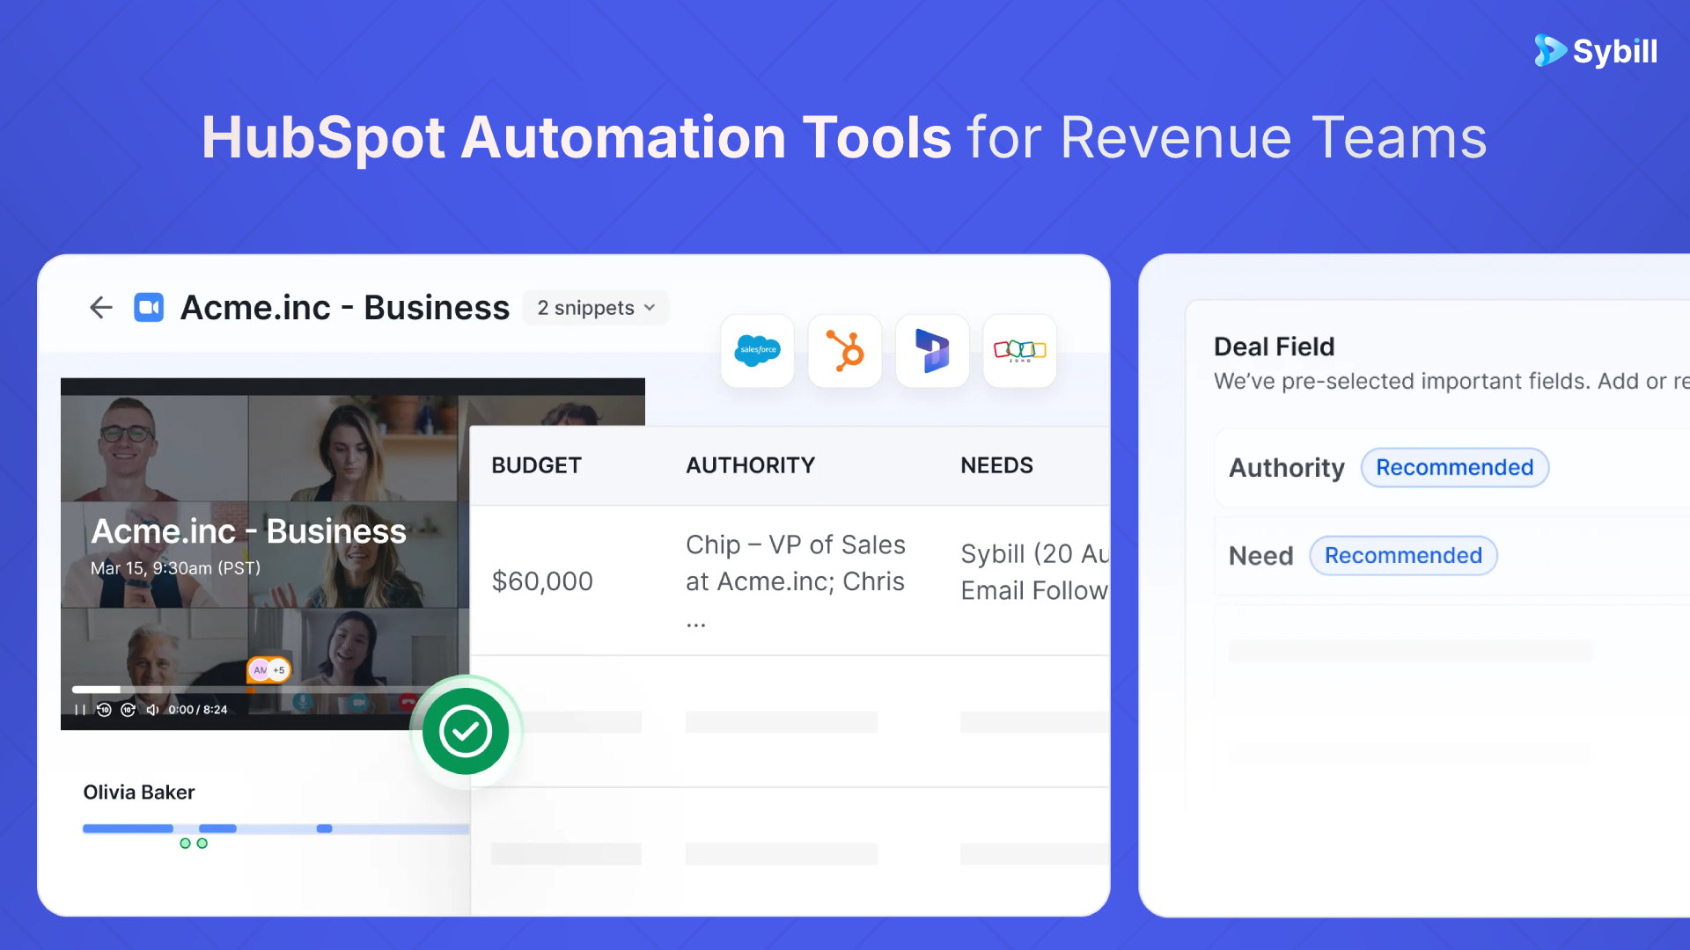Viewport: 1690px width, 950px height.
Task: Click the Sybill logo
Action: [x=1596, y=51]
